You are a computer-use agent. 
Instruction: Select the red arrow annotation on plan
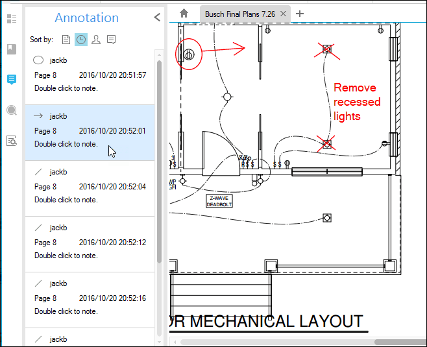pyautogui.click(x=223, y=49)
